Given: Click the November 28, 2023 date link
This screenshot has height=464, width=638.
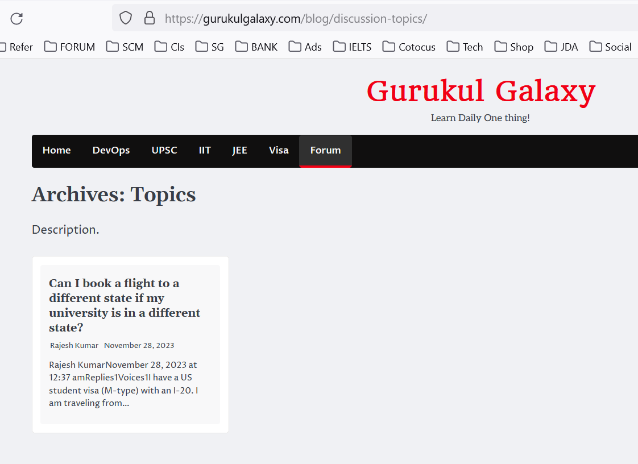Looking at the screenshot, I should coord(139,345).
